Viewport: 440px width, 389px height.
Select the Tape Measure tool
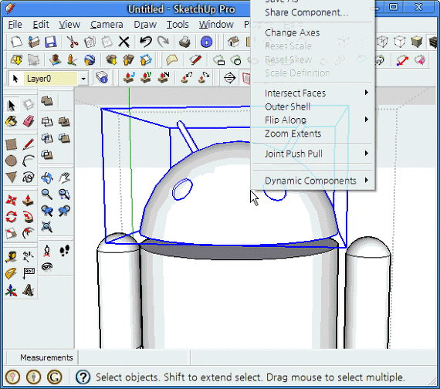[12, 257]
